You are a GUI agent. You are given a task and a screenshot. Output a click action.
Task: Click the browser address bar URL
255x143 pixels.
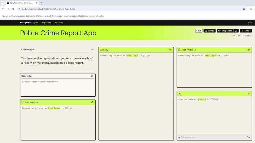[49, 9]
